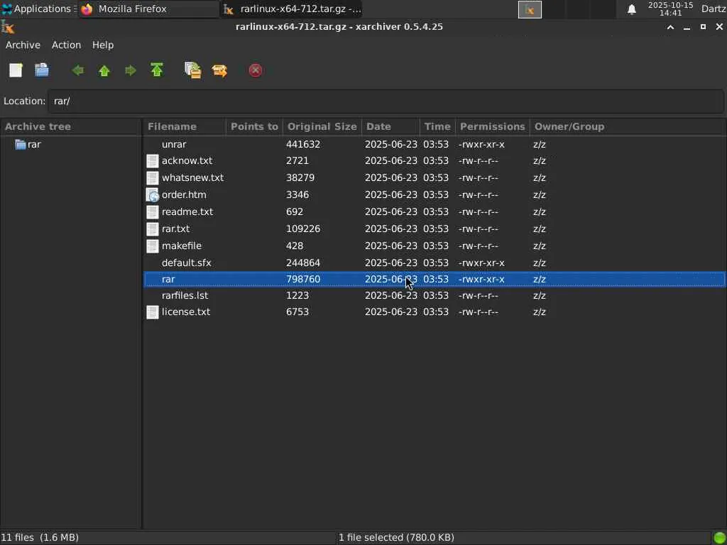Roll up window with the title bar caret button
This screenshot has height=545, width=727.
click(670, 27)
